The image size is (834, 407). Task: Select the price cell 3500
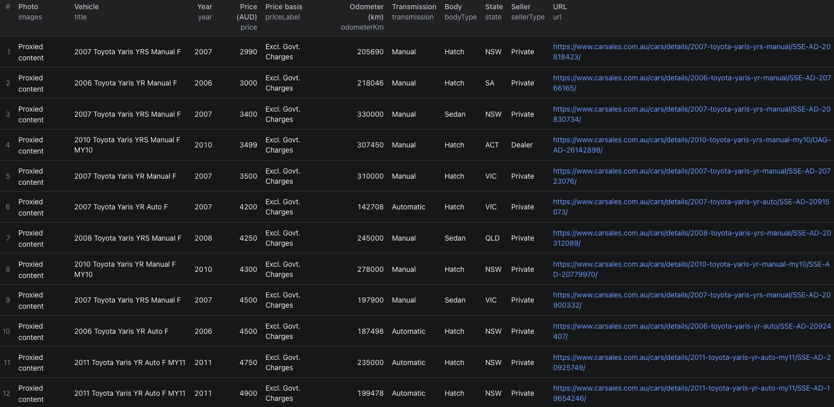248,176
